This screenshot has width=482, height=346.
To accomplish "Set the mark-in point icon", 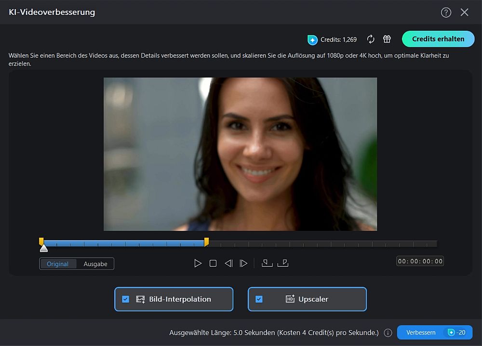I will pos(267,263).
